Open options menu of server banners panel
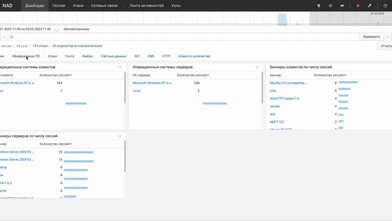 (120, 136)
